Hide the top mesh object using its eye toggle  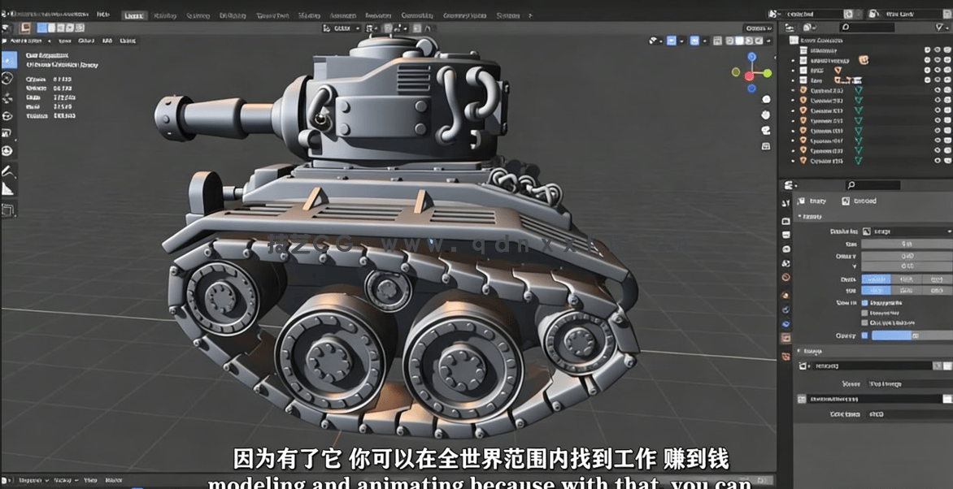(936, 49)
